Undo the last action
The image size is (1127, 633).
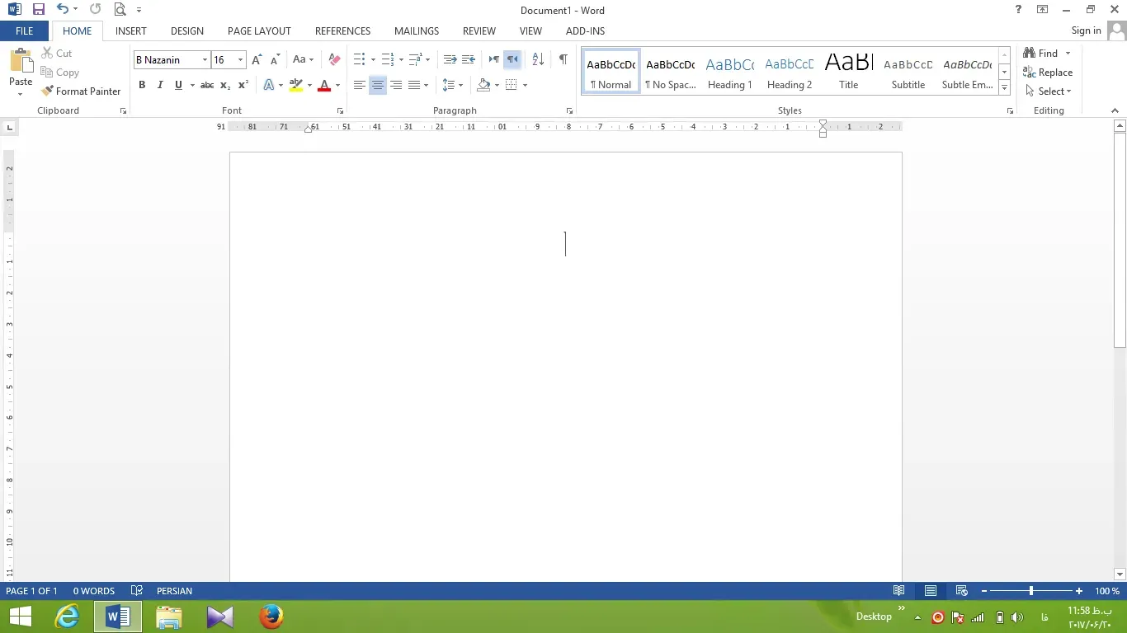coord(62,10)
